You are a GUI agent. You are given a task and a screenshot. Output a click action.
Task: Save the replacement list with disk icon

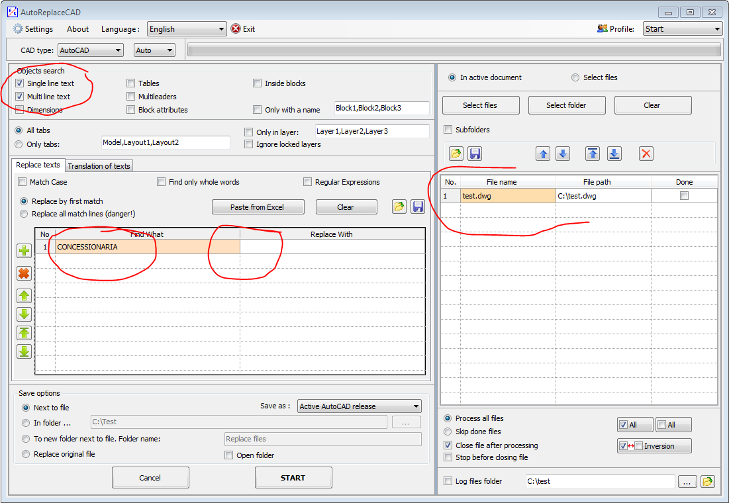tap(418, 206)
